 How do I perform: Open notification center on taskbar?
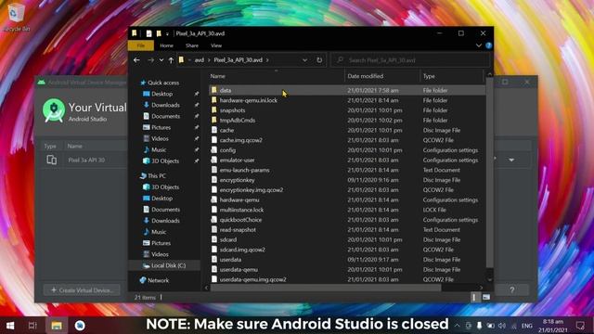pyautogui.click(x=580, y=326)
